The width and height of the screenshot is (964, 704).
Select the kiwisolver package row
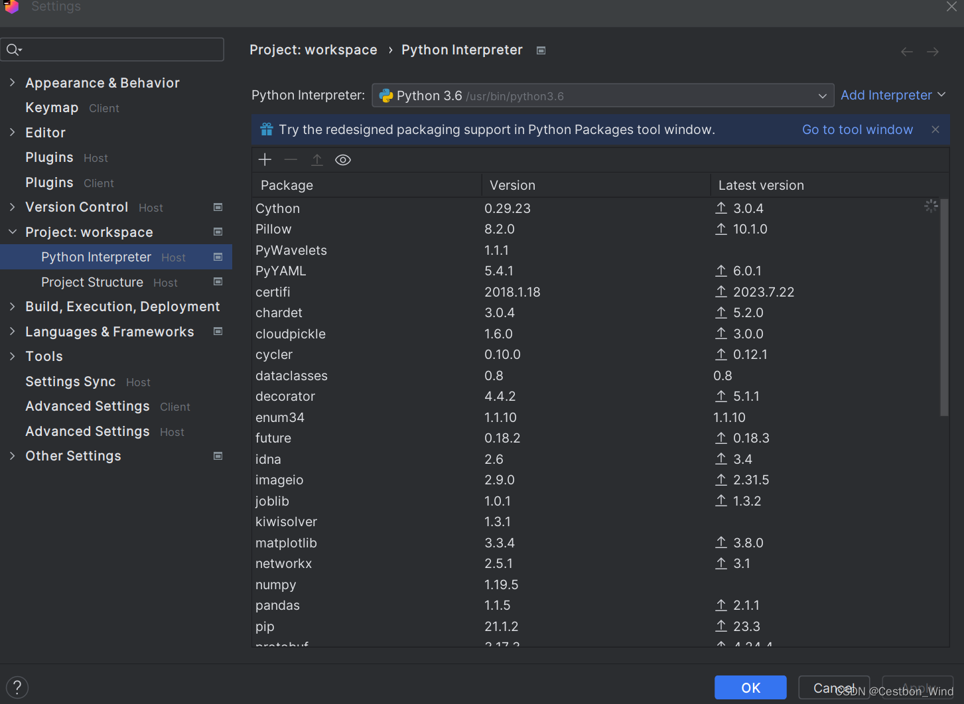[596, 522]
